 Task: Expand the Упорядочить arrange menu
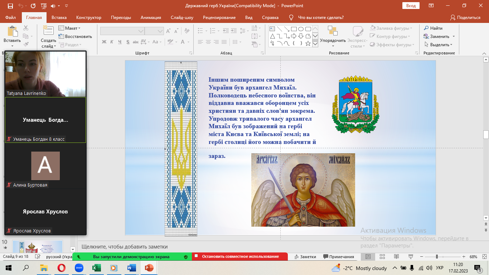pyautogui.click(x=333, y=40)
